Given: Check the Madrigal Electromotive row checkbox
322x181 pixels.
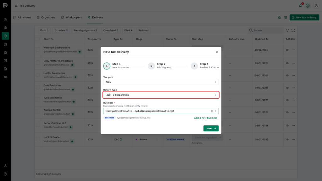Looking at the screenshot, I should point(38,49).
